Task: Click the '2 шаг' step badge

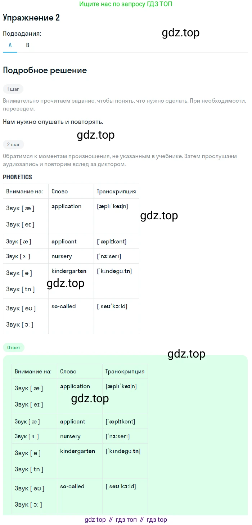Action: click(x=13, y=145)
